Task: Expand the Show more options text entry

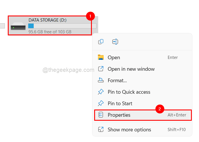Action: pos(129,130)
